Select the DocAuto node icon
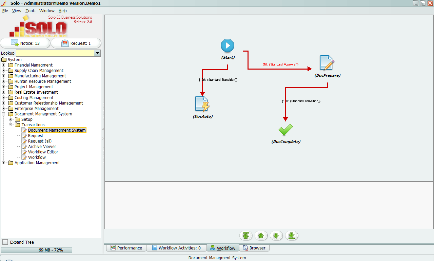The image size is (434, 261). click(202, 104)
